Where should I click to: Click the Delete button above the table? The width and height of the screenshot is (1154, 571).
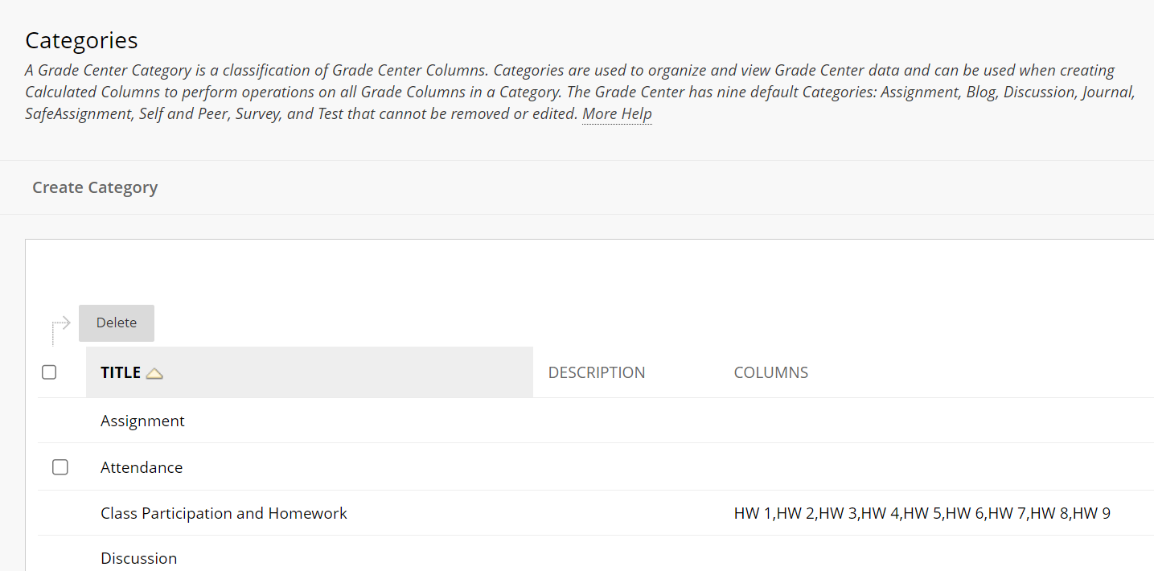(x=117, y=322)
